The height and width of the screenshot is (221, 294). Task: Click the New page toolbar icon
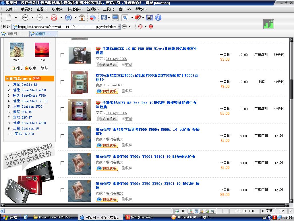[x=8, y=18]
